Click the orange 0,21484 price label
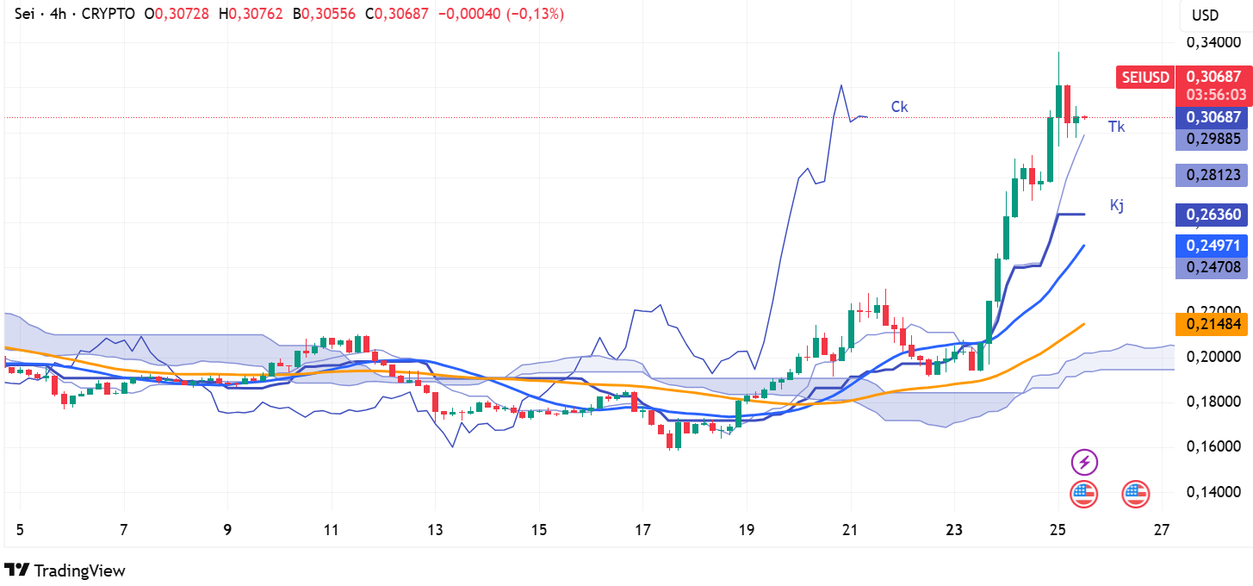1253x586 pixels. pos(1213,324)
